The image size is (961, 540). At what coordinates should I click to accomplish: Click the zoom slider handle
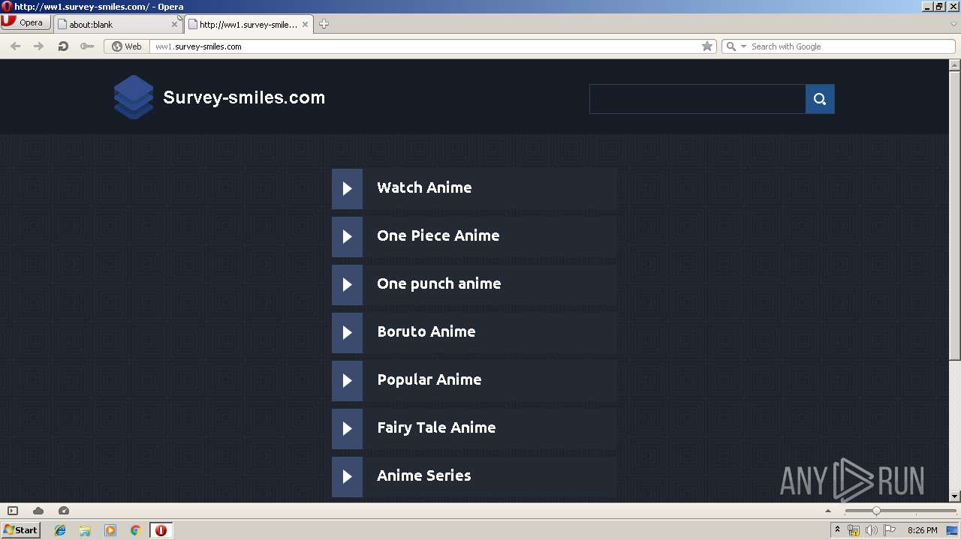coord(875,511)
